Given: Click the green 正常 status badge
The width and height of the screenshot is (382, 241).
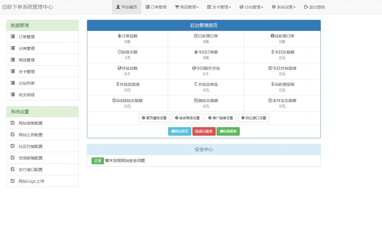Looking at the screenshot, I should (98, 161).
